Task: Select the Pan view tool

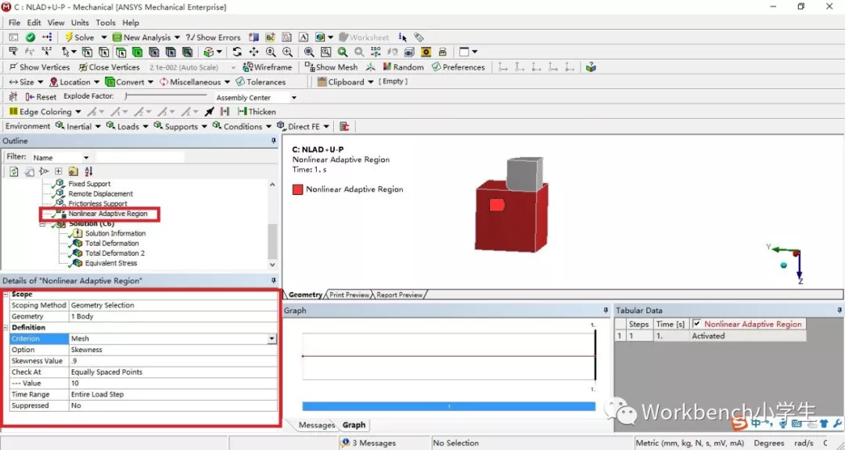Action: pos(253,52)
